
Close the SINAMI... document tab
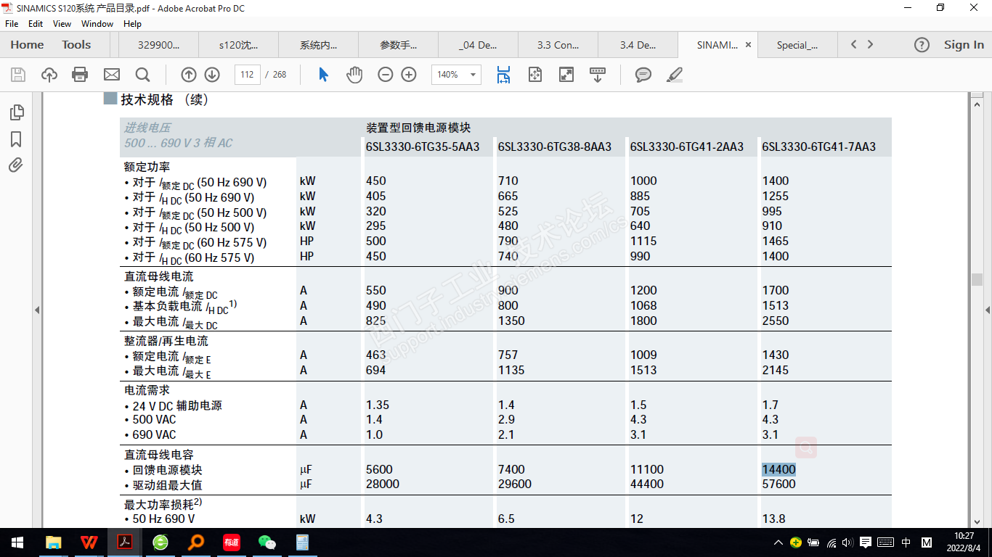[748, 45]
